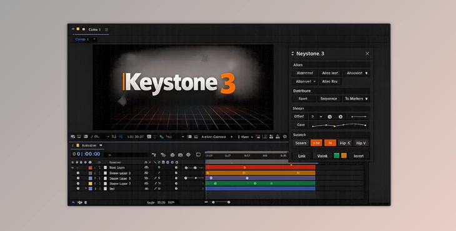Click the Sequence button

tap(329, 99)
